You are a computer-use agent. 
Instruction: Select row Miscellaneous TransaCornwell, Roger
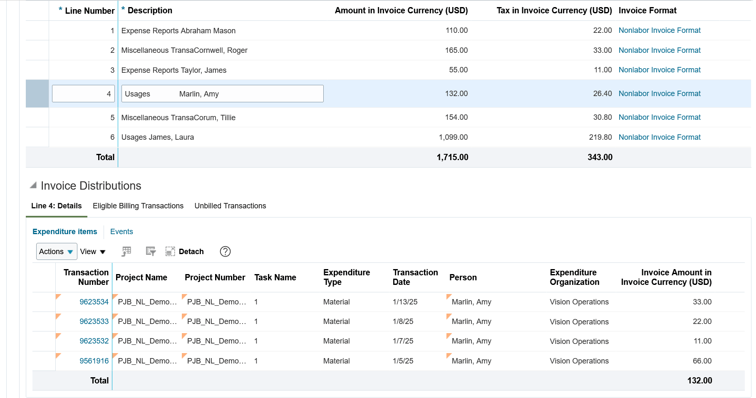(x=388, y=50)
